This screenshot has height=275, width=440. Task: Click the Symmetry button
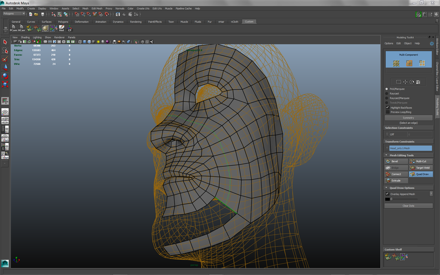click(408, 118)
